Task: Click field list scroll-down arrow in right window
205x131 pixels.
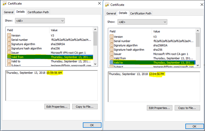Action: pos(198,65)
